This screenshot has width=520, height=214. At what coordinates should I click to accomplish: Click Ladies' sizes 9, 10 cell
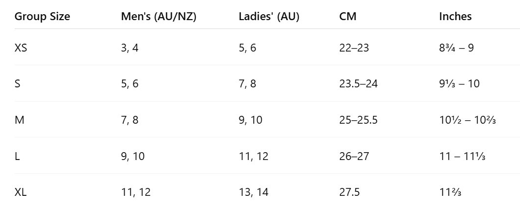250,120
